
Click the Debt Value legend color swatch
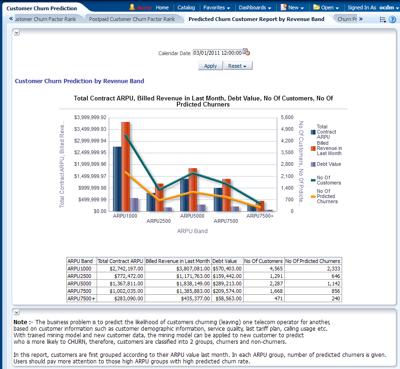coord(313,164)
